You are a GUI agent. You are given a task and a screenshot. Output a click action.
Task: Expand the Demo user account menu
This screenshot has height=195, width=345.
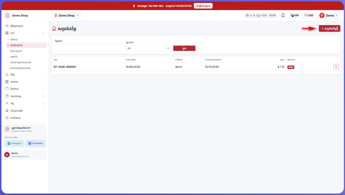pos(328,15)
